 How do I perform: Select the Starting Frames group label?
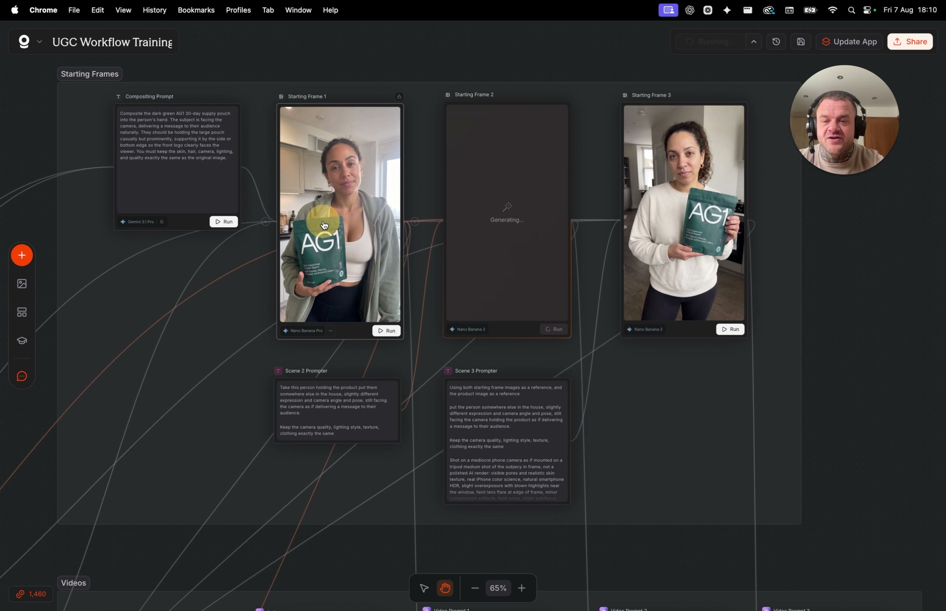click(x=90, y=74)
